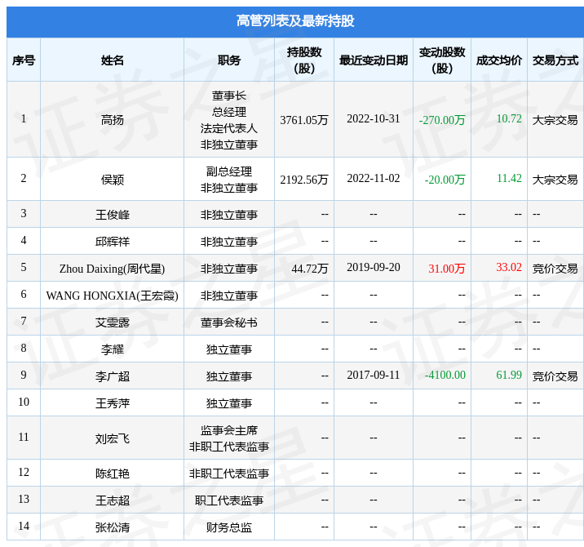Click the position 法定代表人

pos(229,128)
